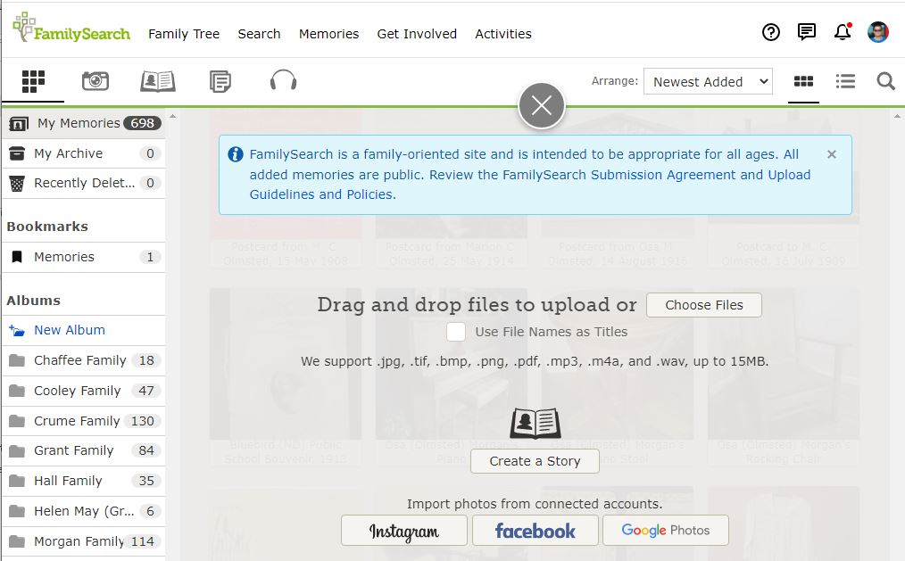The width and height of the screenshot is (905, 561).
Task: Open the messages chat icon
Action: coord(806,32)
